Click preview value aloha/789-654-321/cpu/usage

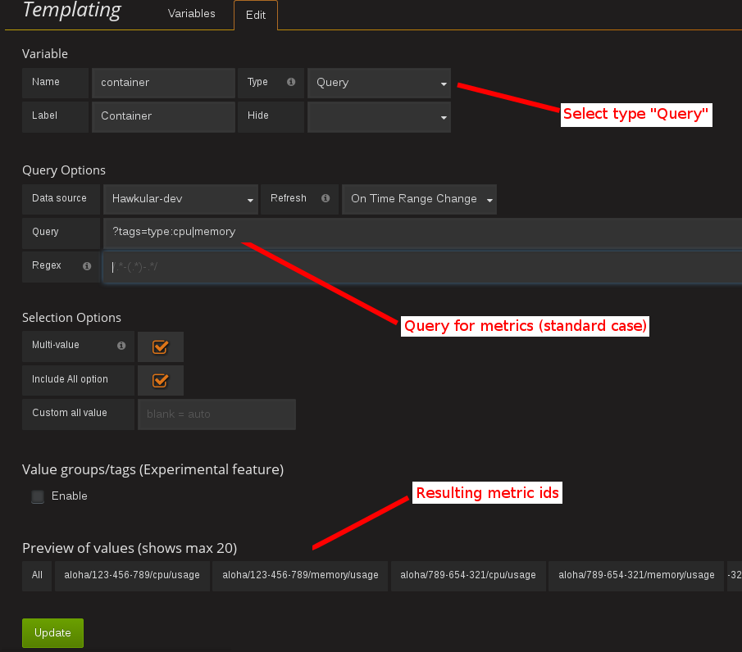(468, 575)
